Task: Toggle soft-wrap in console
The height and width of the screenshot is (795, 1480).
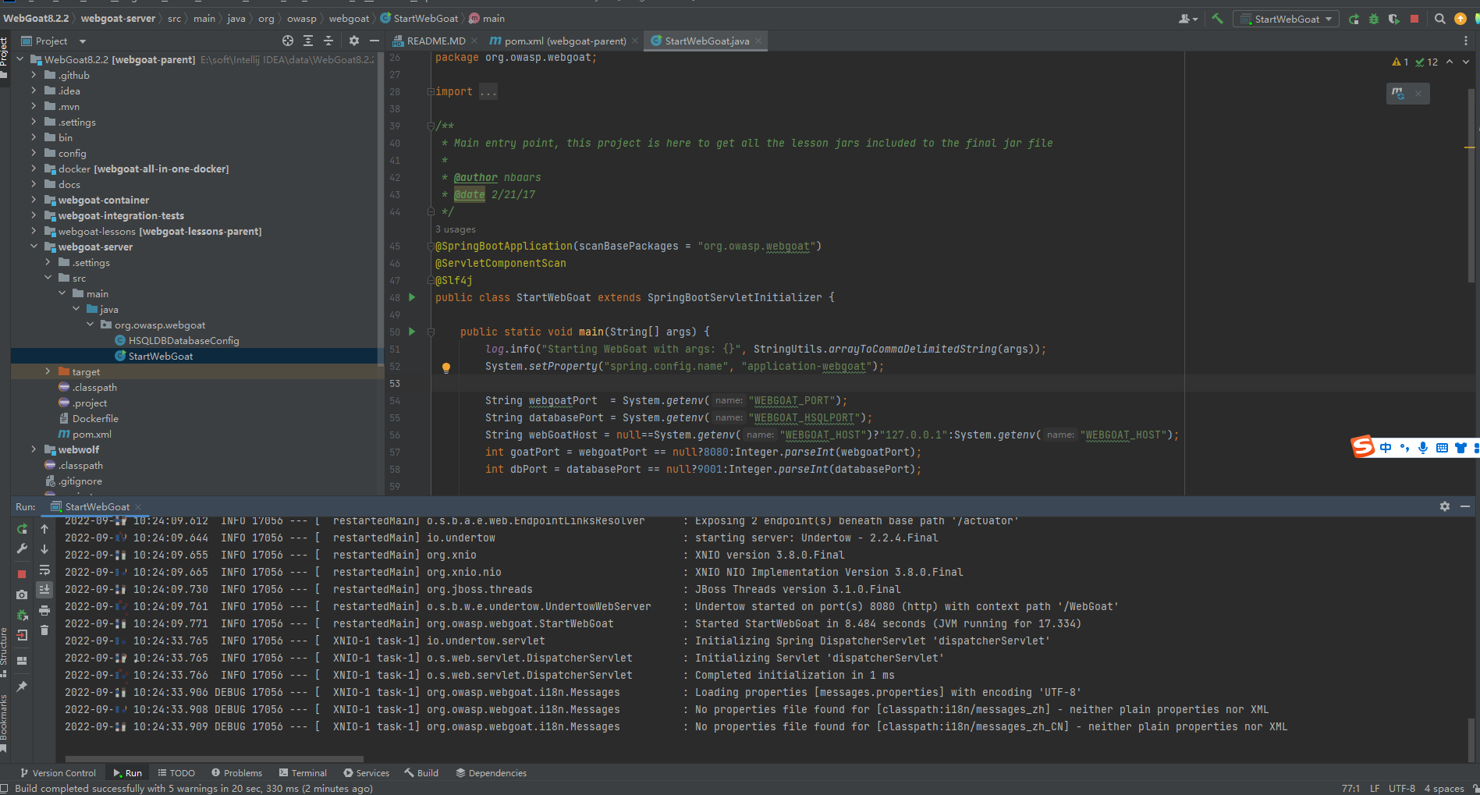Action: click(44, 570)
